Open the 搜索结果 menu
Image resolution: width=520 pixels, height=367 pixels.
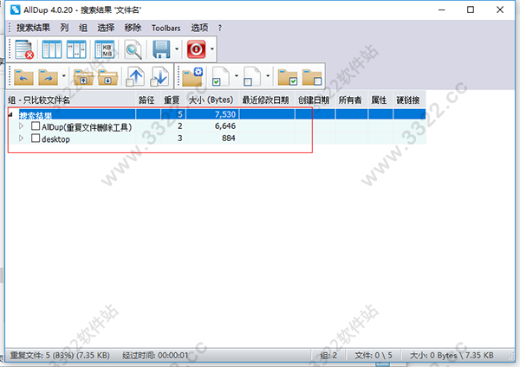pos(33,28)
